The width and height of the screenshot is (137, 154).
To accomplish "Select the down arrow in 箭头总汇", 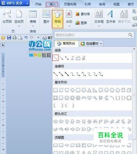I will [x=72, y=121].
